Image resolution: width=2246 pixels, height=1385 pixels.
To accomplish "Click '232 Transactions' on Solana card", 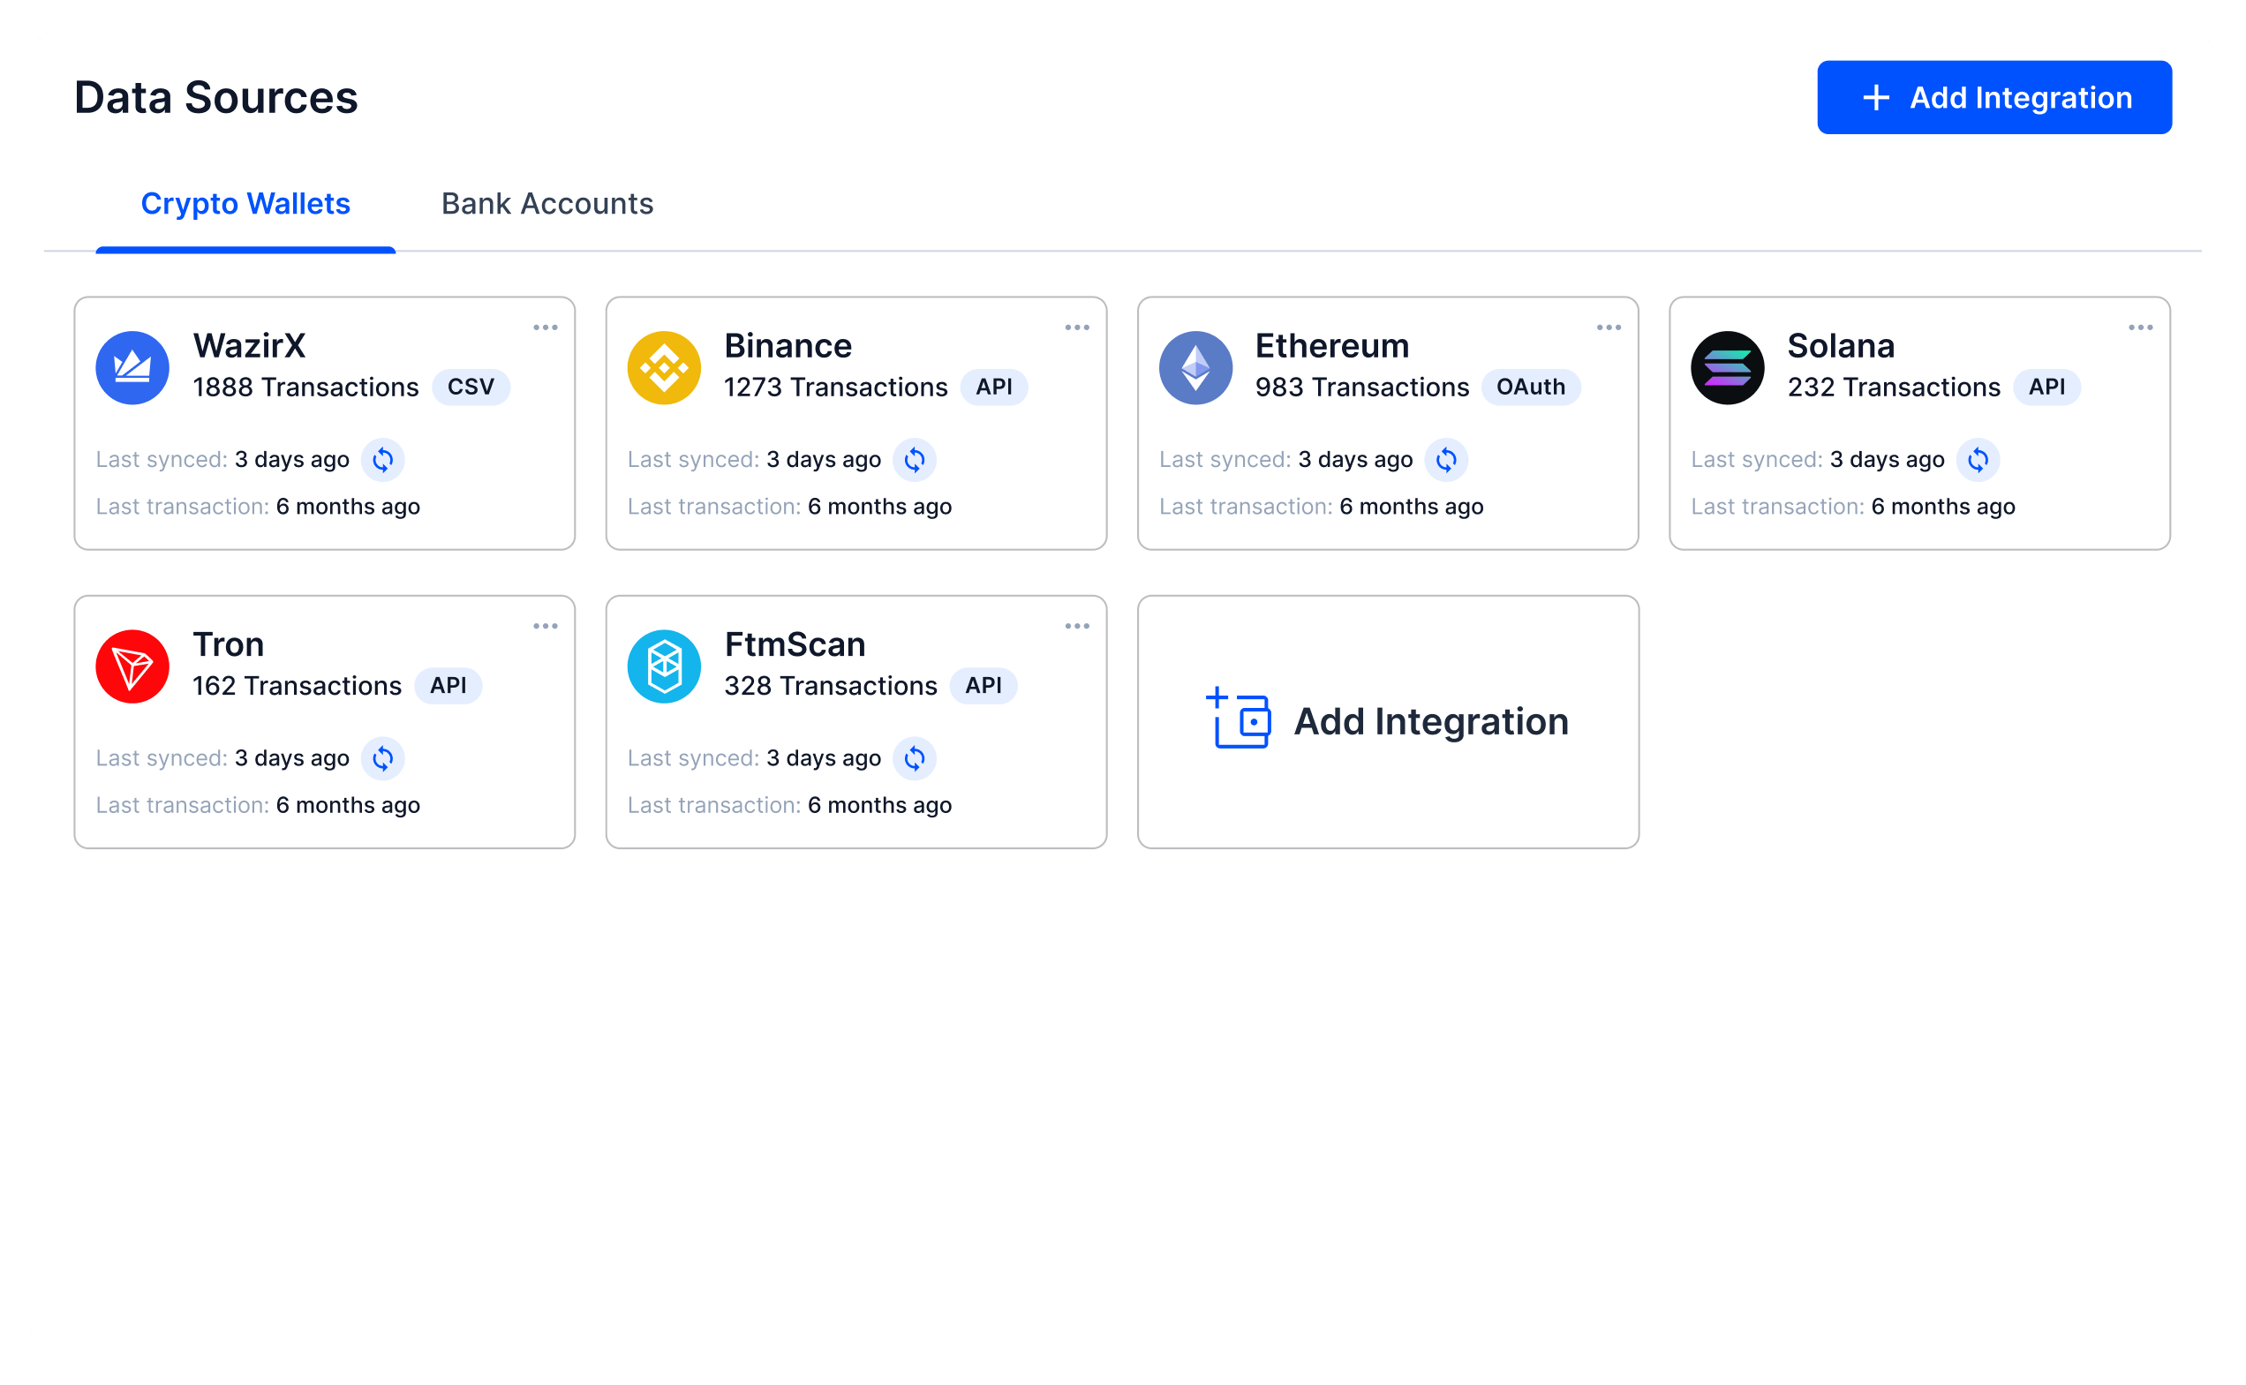I will (1894, 387).
